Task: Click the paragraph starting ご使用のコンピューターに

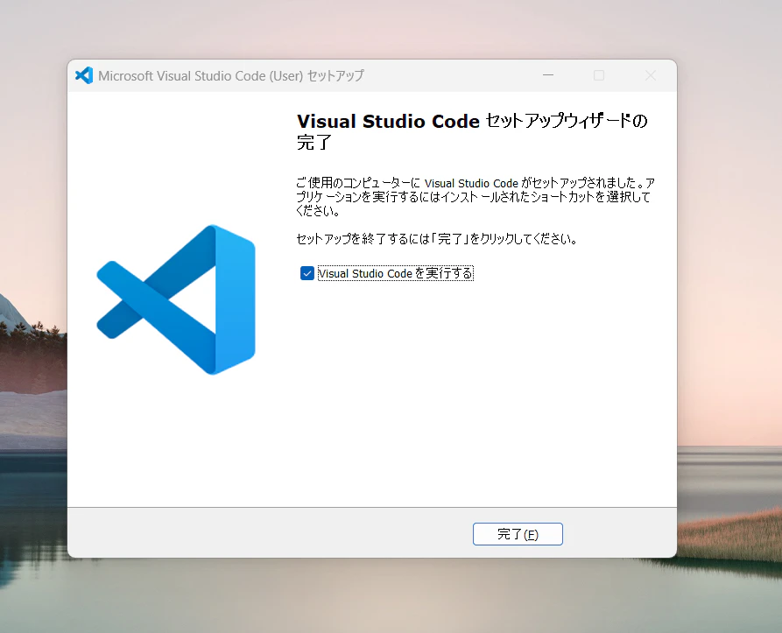Action: click(x=475, y=196)
